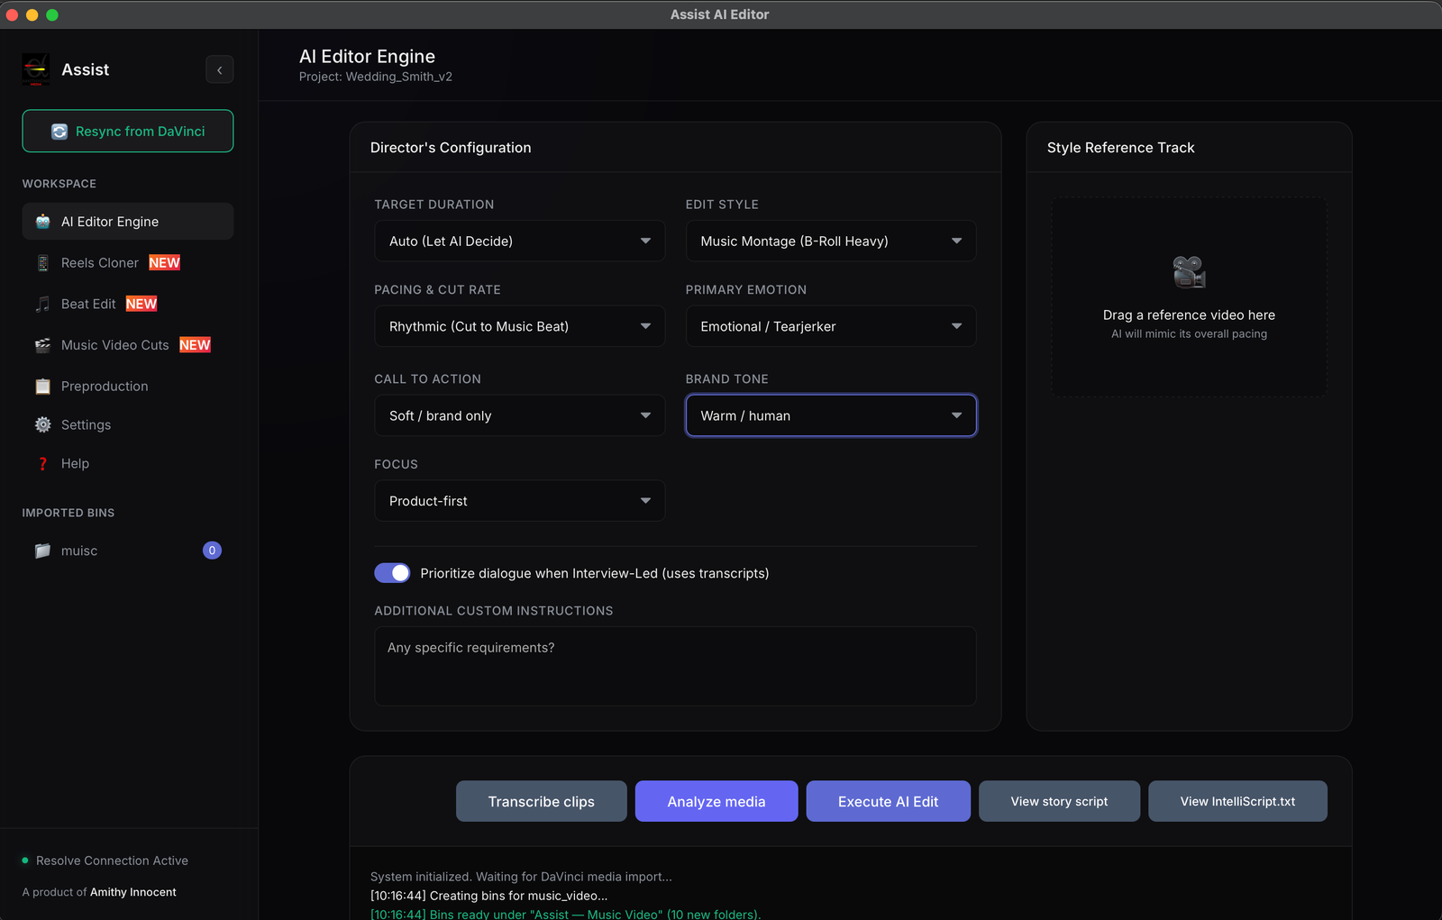
Task: Click the Amithy Innocent credit link
Action: [x=133, y=892]
